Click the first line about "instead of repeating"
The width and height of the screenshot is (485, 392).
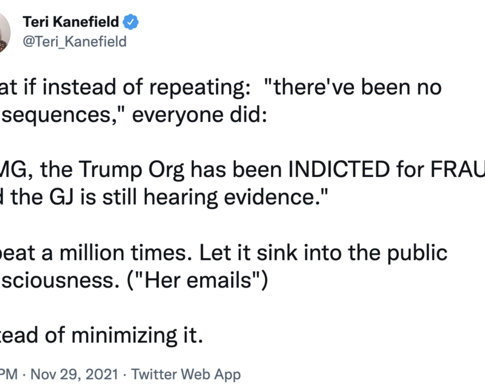[221, 87]
